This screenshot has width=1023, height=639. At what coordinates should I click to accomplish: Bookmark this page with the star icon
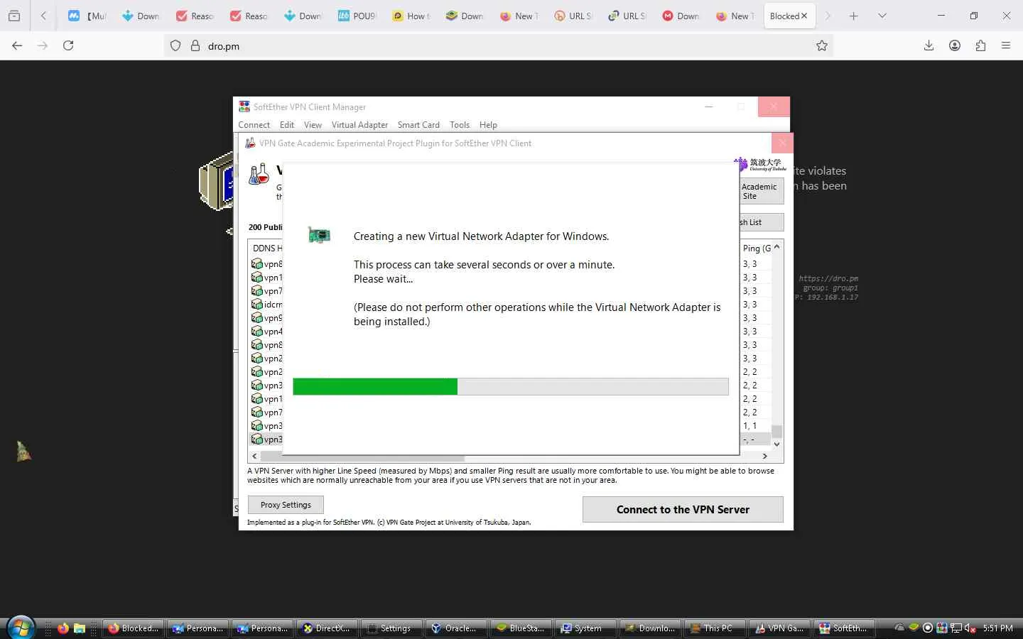pyautogui.click(x=822, y=46)
